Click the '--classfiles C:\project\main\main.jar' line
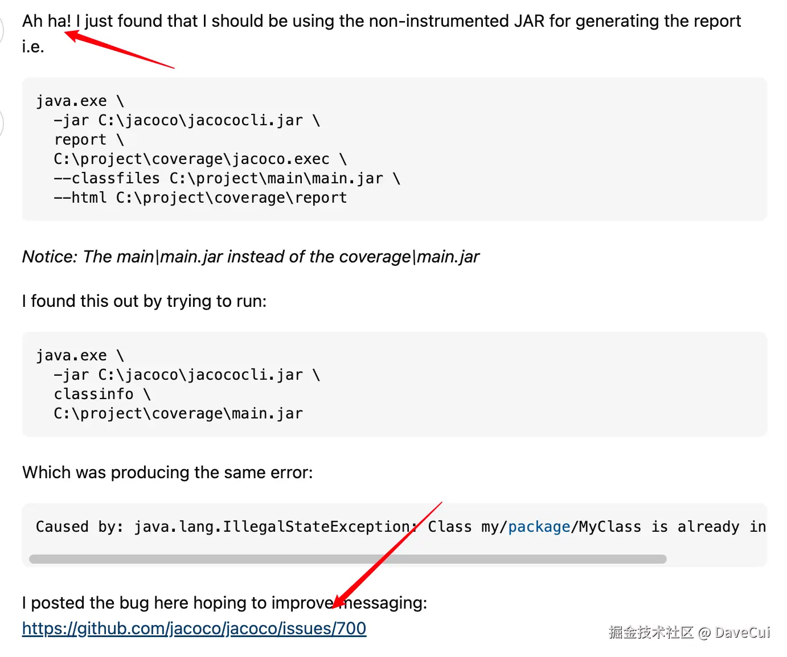 (x=227, y=178)
